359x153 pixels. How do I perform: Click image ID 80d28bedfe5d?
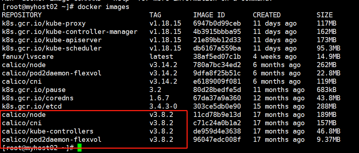click(217, 90)
